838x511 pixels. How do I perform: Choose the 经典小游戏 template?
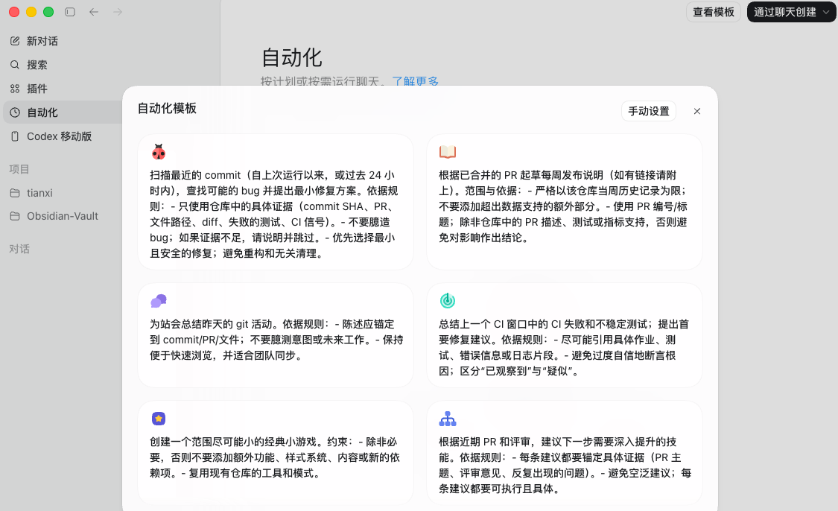[275, 453]
